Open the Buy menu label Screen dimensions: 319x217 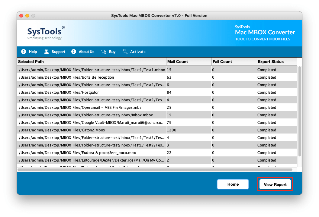click(x=112, y=52)
